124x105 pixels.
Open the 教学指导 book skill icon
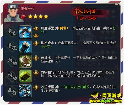pos(25,76)
